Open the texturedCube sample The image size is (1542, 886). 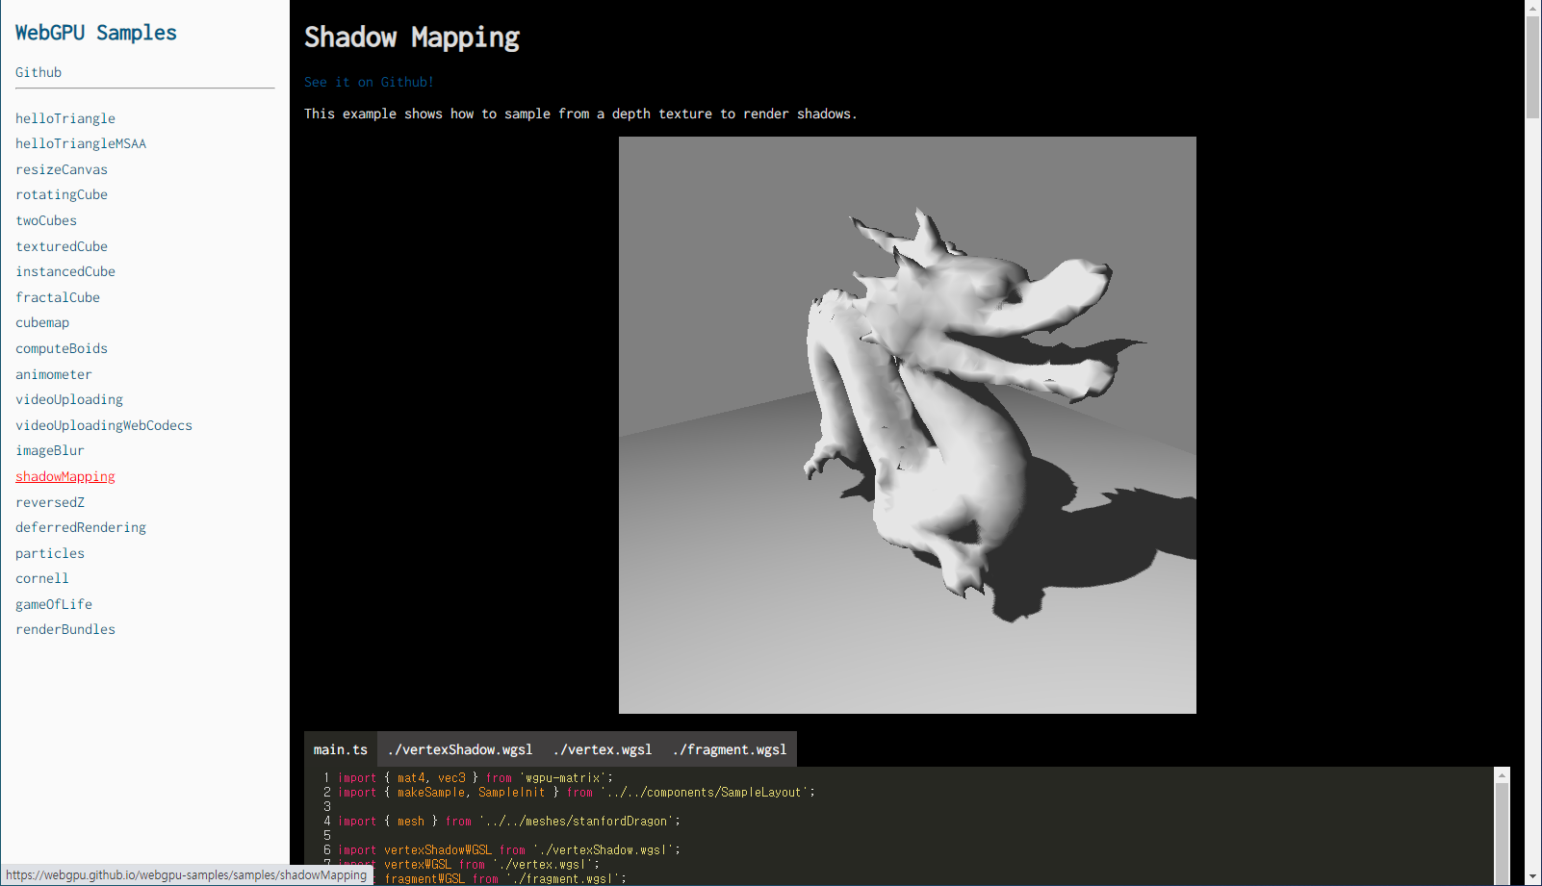(62, 246)
